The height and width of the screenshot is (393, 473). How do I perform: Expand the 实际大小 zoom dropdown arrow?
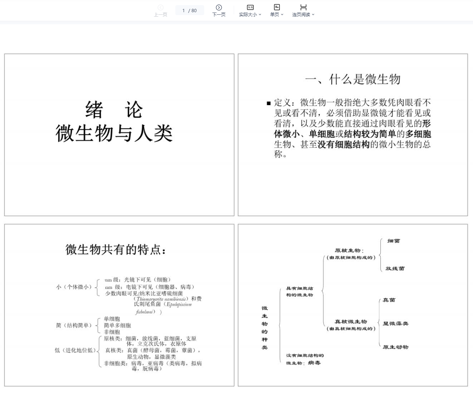(260, 15)
